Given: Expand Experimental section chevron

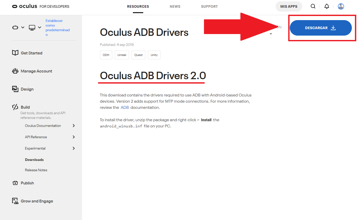Looking at the screenshot, I should [x=74, y=148].
